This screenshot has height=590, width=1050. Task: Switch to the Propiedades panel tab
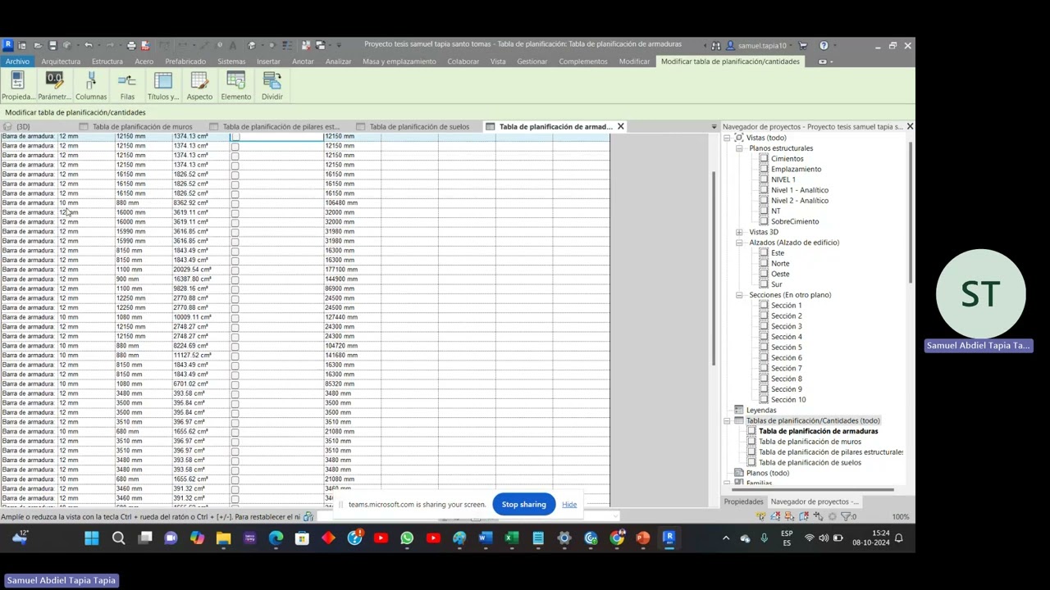tap(743, 501)
